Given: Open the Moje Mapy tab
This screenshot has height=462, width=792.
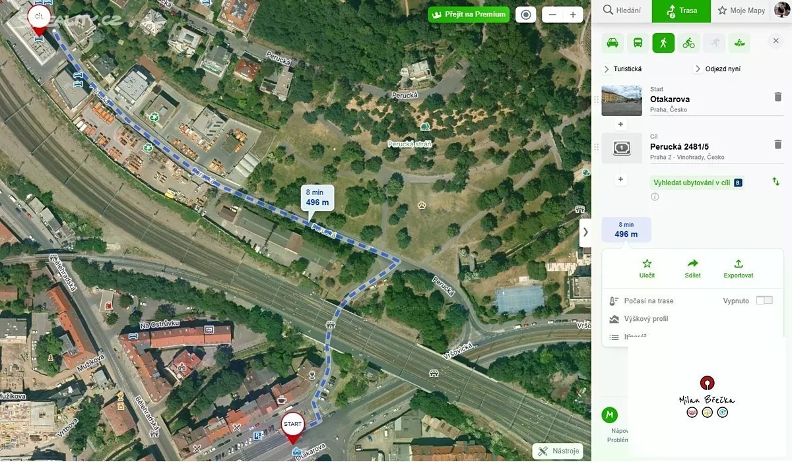Looking at the screenshot, I should click(x=741, y=11).
